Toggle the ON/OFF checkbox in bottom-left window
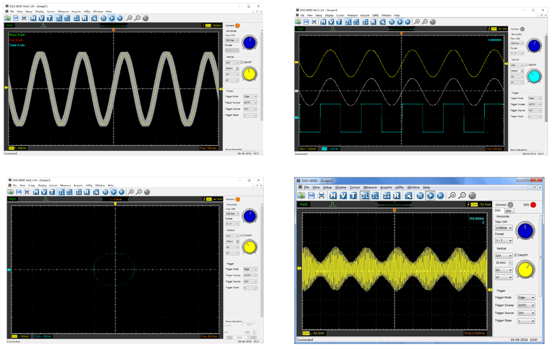The width and height of the screenshot is (552, 350). tap(242, 236)
